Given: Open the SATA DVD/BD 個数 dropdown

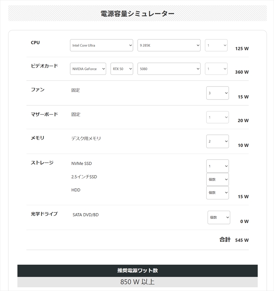Looking at the screenshot, I should coord(219,217).
